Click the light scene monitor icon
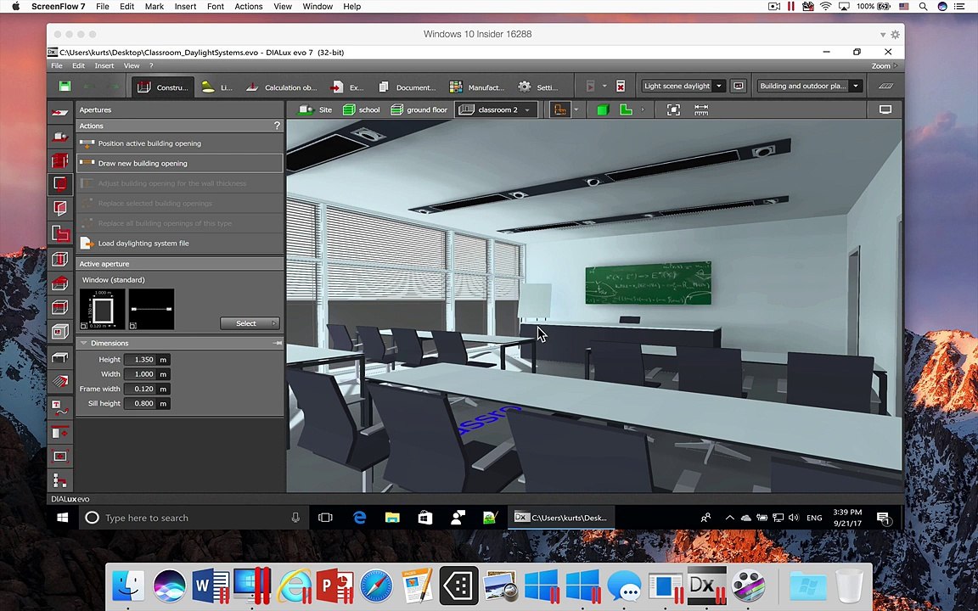Viewport: 978px width, 611px height. 738,86
